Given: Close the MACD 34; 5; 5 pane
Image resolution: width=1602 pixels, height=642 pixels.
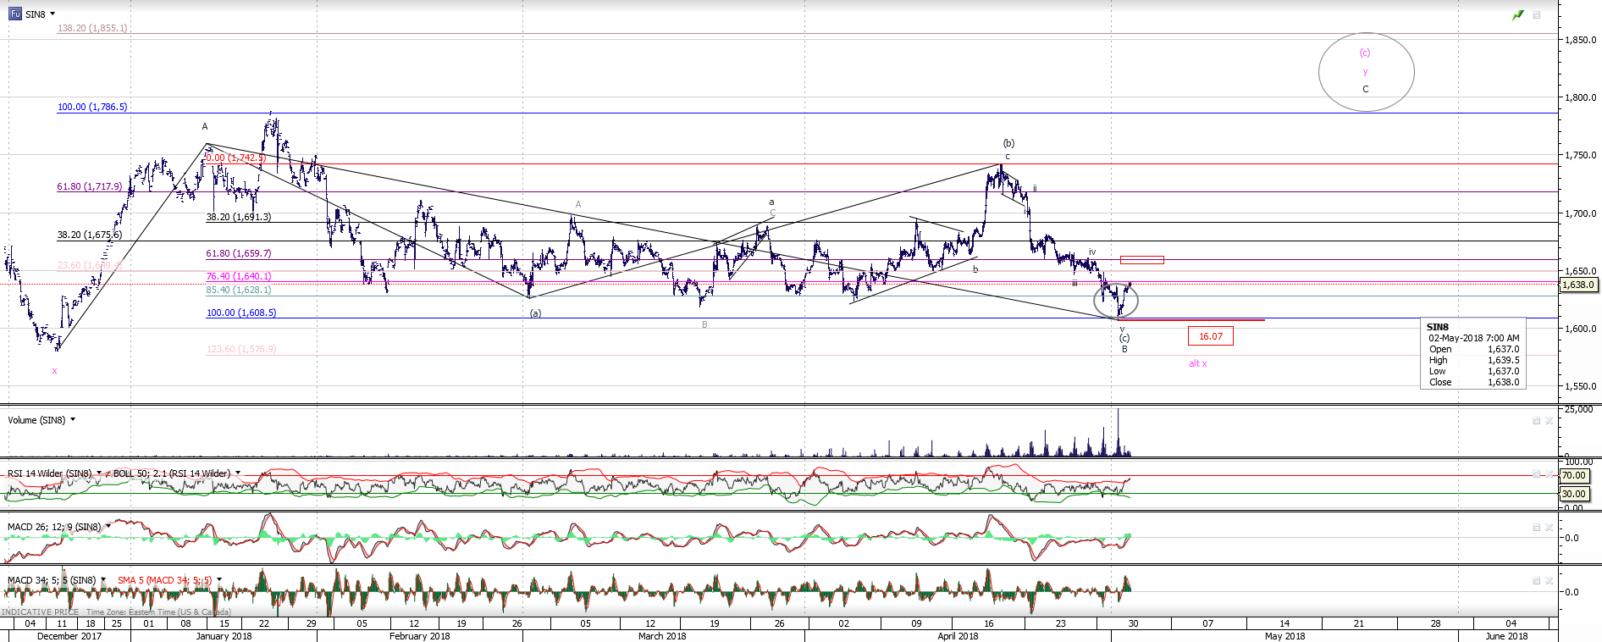Looking at the screenshot, I should coord(1549,581).
